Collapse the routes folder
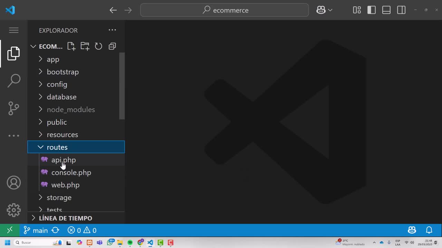442x248 pixels. click(57, 147)
